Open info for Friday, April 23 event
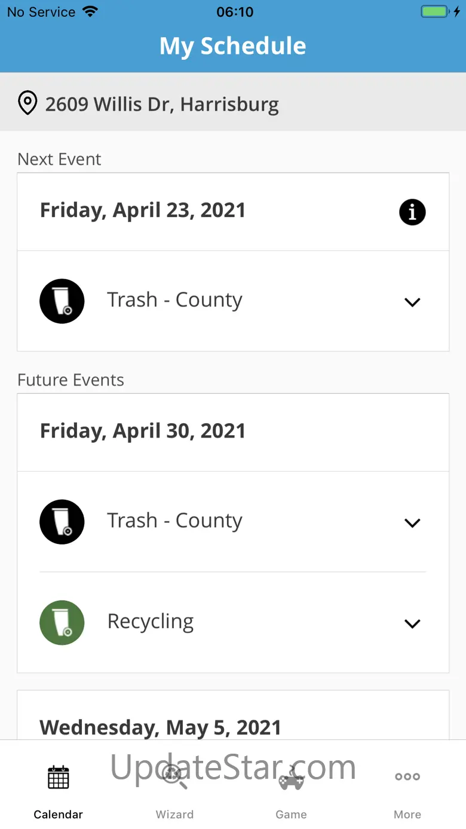The height and width of the screenshot is (829, 466). [x=412, y=212]
